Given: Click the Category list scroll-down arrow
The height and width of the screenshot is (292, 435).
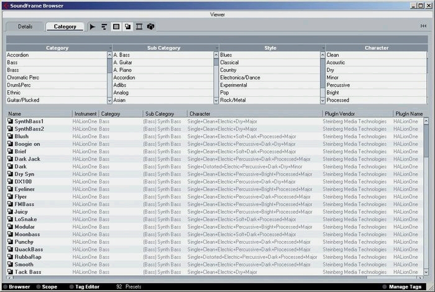Looking at the screenshot, I should pyautogui.click(x=109, y=101).
